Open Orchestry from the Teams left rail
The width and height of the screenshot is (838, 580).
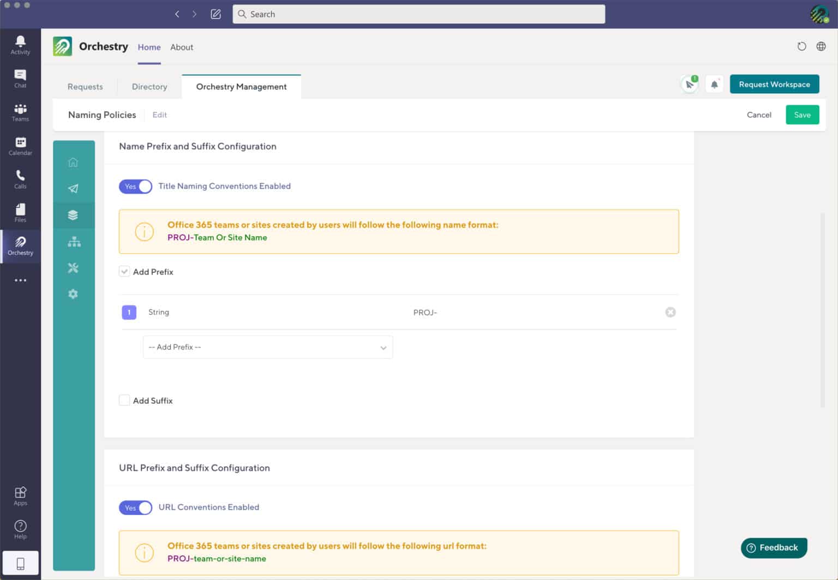coord(20,247)
